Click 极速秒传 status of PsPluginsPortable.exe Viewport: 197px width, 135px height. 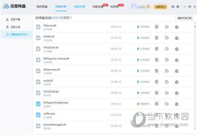tap(143, 104)
